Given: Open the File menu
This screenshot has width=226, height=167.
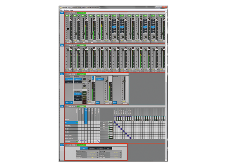Looking at the screenshot, I should pos(61,10).
